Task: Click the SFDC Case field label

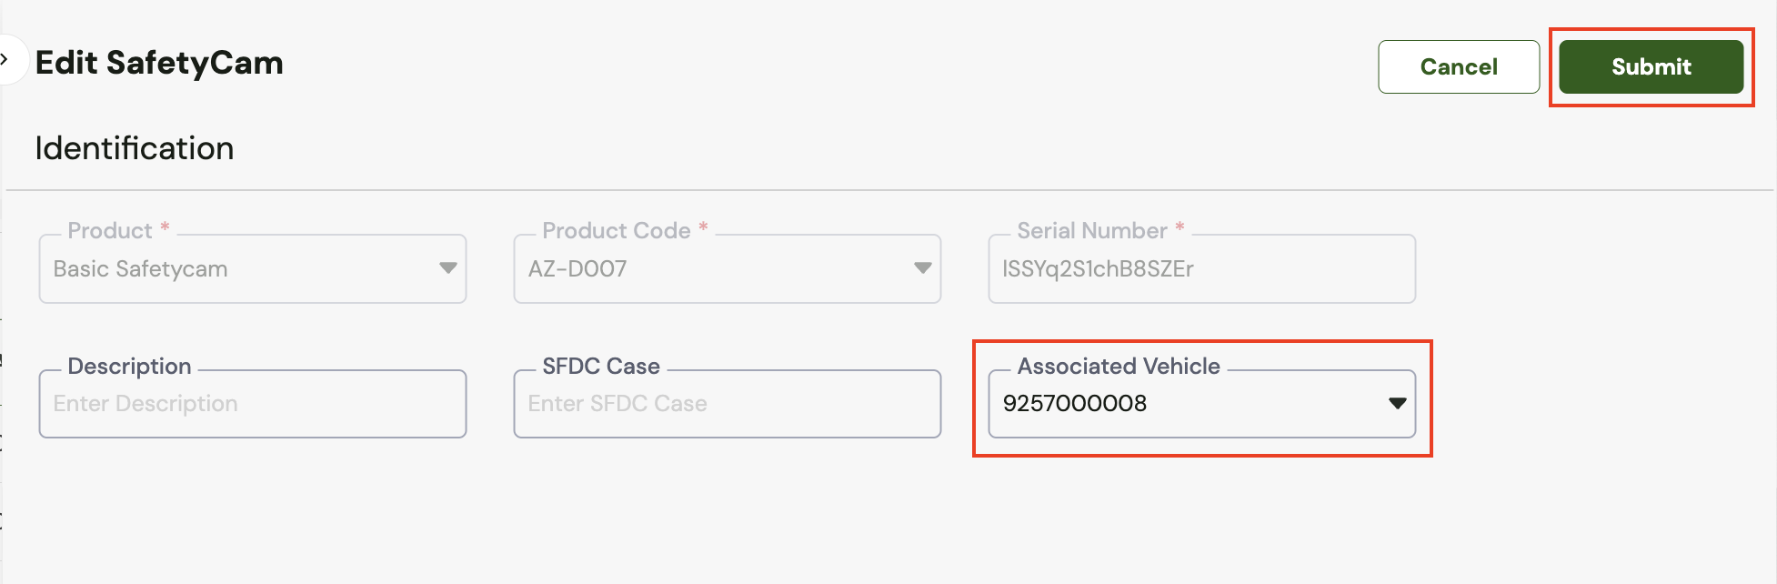Action: 600,367
